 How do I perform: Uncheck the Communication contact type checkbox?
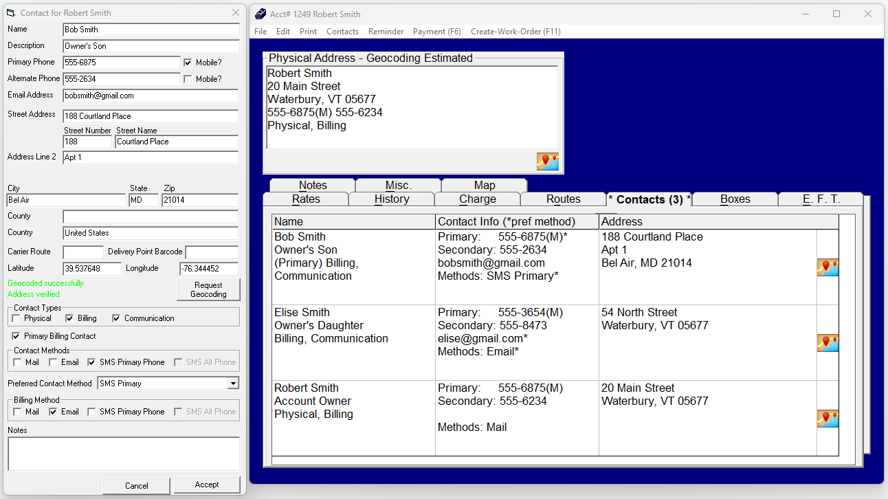click(x=116, y=318)
